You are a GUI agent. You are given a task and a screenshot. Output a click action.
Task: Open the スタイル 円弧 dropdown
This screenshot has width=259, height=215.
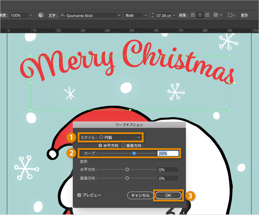pyautogui.click(x=120, y=137)
